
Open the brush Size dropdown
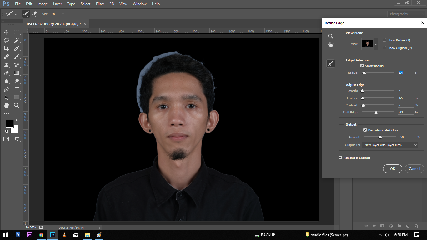click(x=63, y=14)
